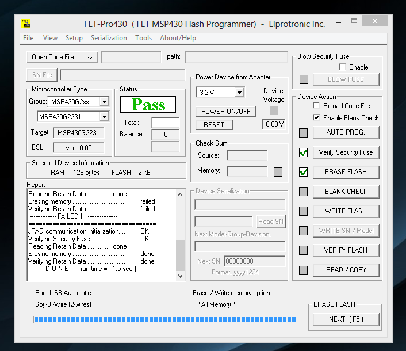Screen dimensions: 406x351
Task: Click the ERASE FLASH action button
Action: tap(346, 172)
